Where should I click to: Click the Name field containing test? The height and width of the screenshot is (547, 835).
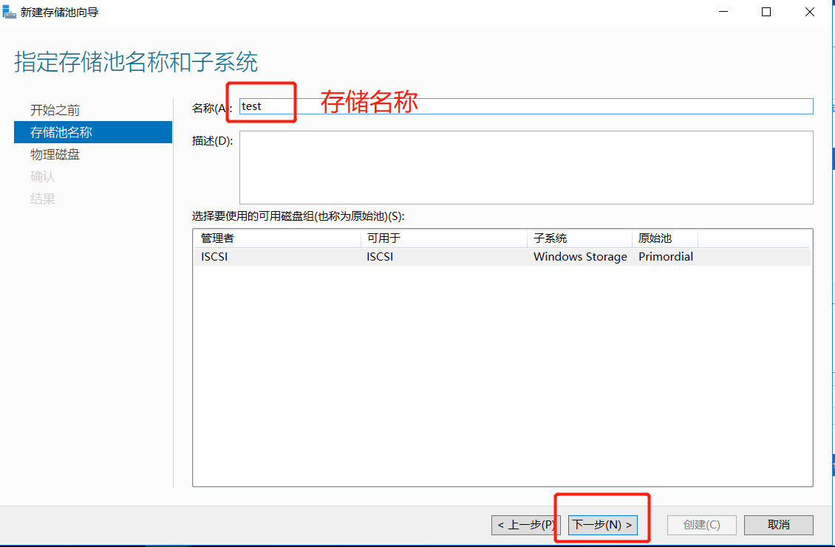(x=526, y=106)
